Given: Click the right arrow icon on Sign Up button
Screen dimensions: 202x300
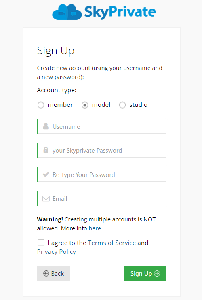Looking at the screenshot, I should pyautogui.click(x=157, y=273).
